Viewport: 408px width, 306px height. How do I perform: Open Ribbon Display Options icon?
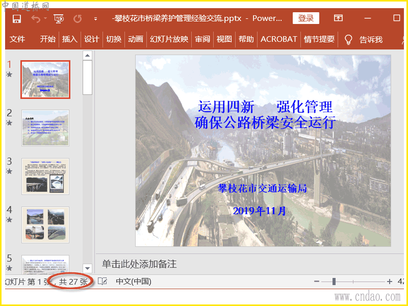[x=338, y=18]
